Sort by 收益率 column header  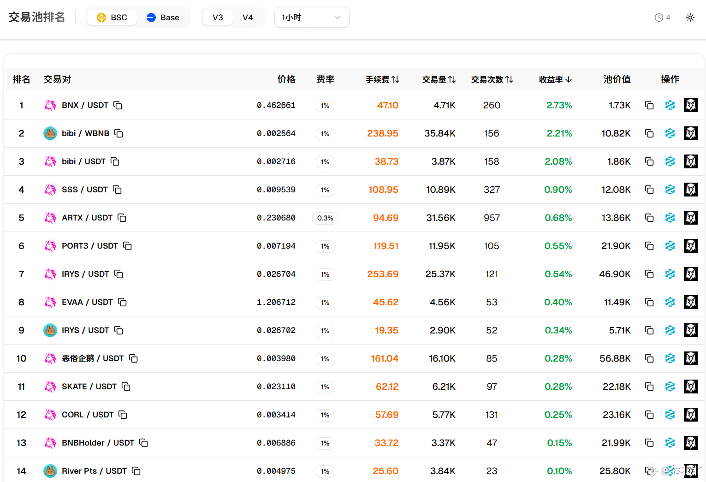click(x=555, y=79)
